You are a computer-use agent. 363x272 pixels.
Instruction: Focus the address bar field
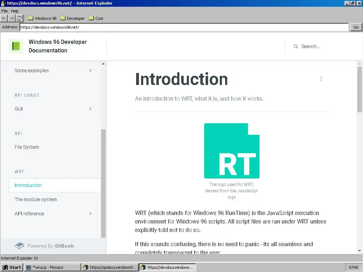point(184,27)
